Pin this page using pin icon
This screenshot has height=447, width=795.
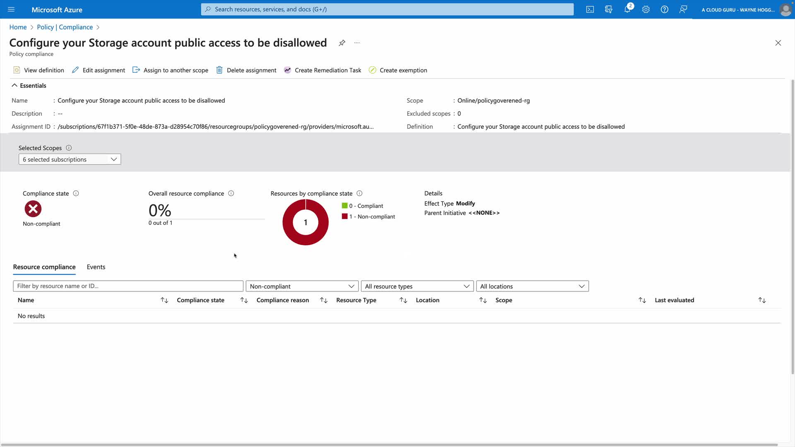[x=342, y=43]
